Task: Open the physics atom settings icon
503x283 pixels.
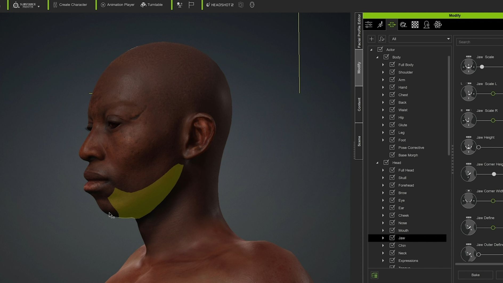Action: click(438, 25)
